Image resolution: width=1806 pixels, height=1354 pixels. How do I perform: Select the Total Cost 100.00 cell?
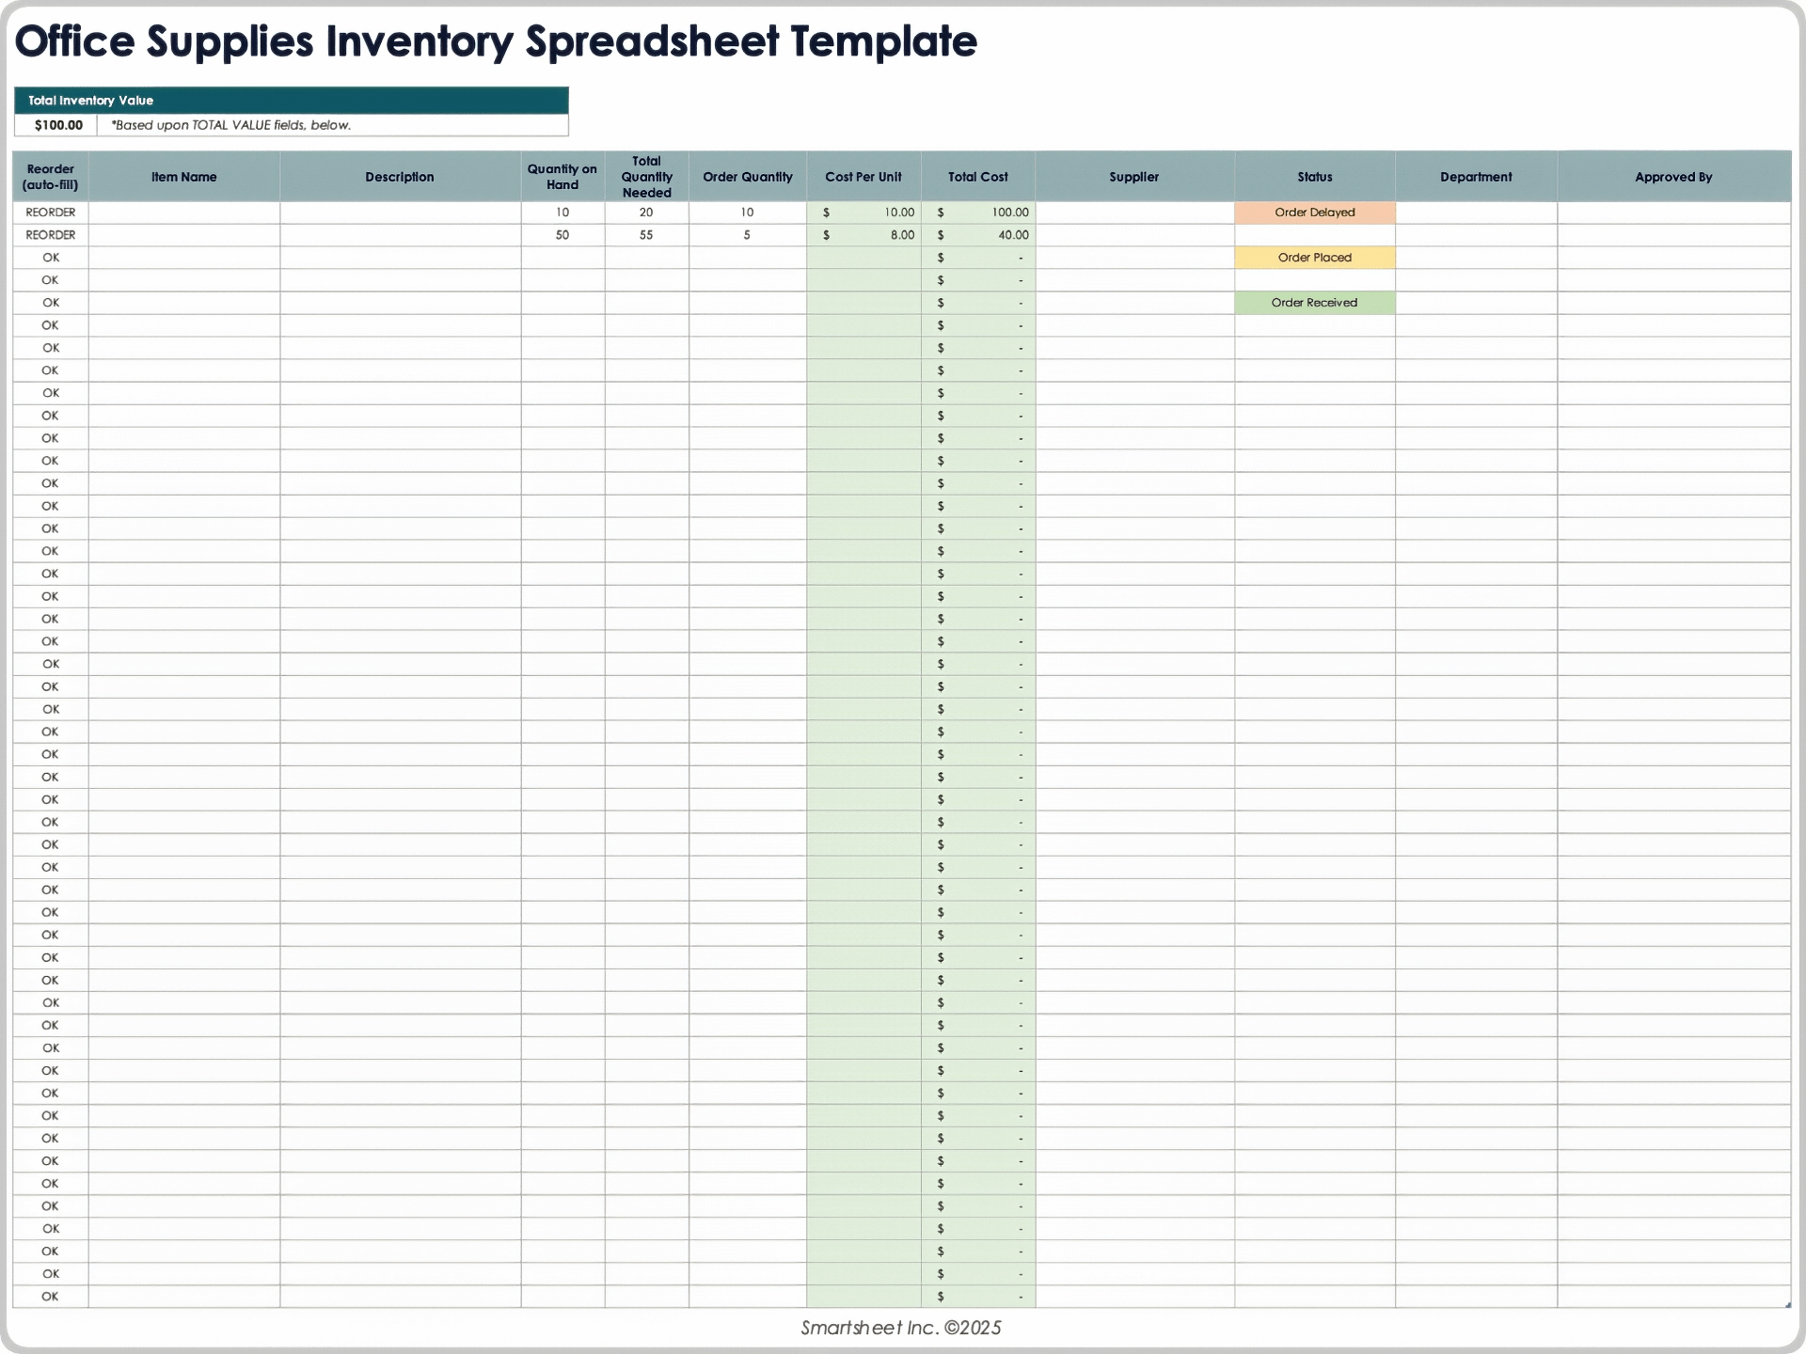tap(978, 213)
